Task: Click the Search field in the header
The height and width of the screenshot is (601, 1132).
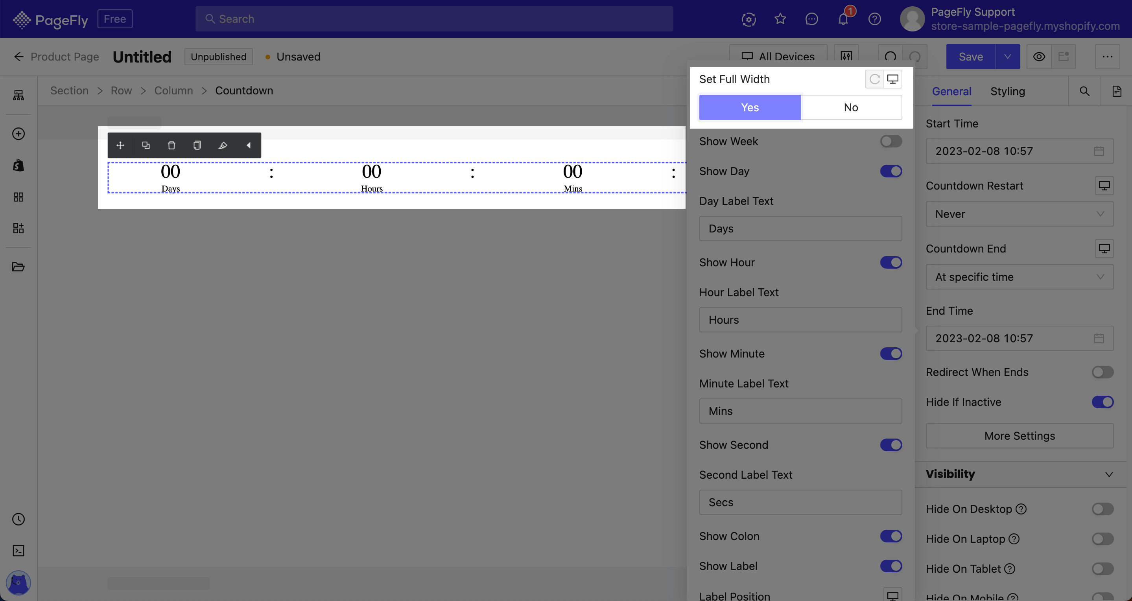Action: [434, 19]
